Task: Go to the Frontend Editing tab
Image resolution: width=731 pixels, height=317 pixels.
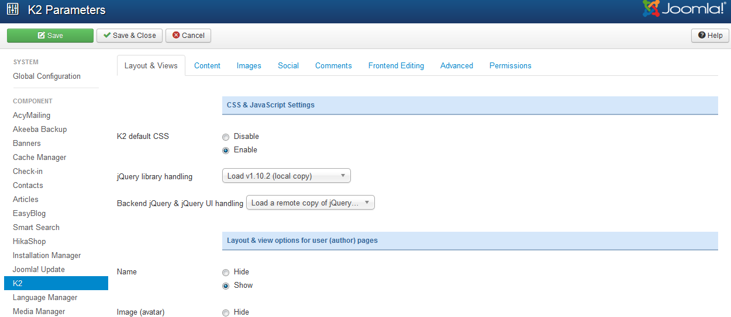Action: point(396,66)
